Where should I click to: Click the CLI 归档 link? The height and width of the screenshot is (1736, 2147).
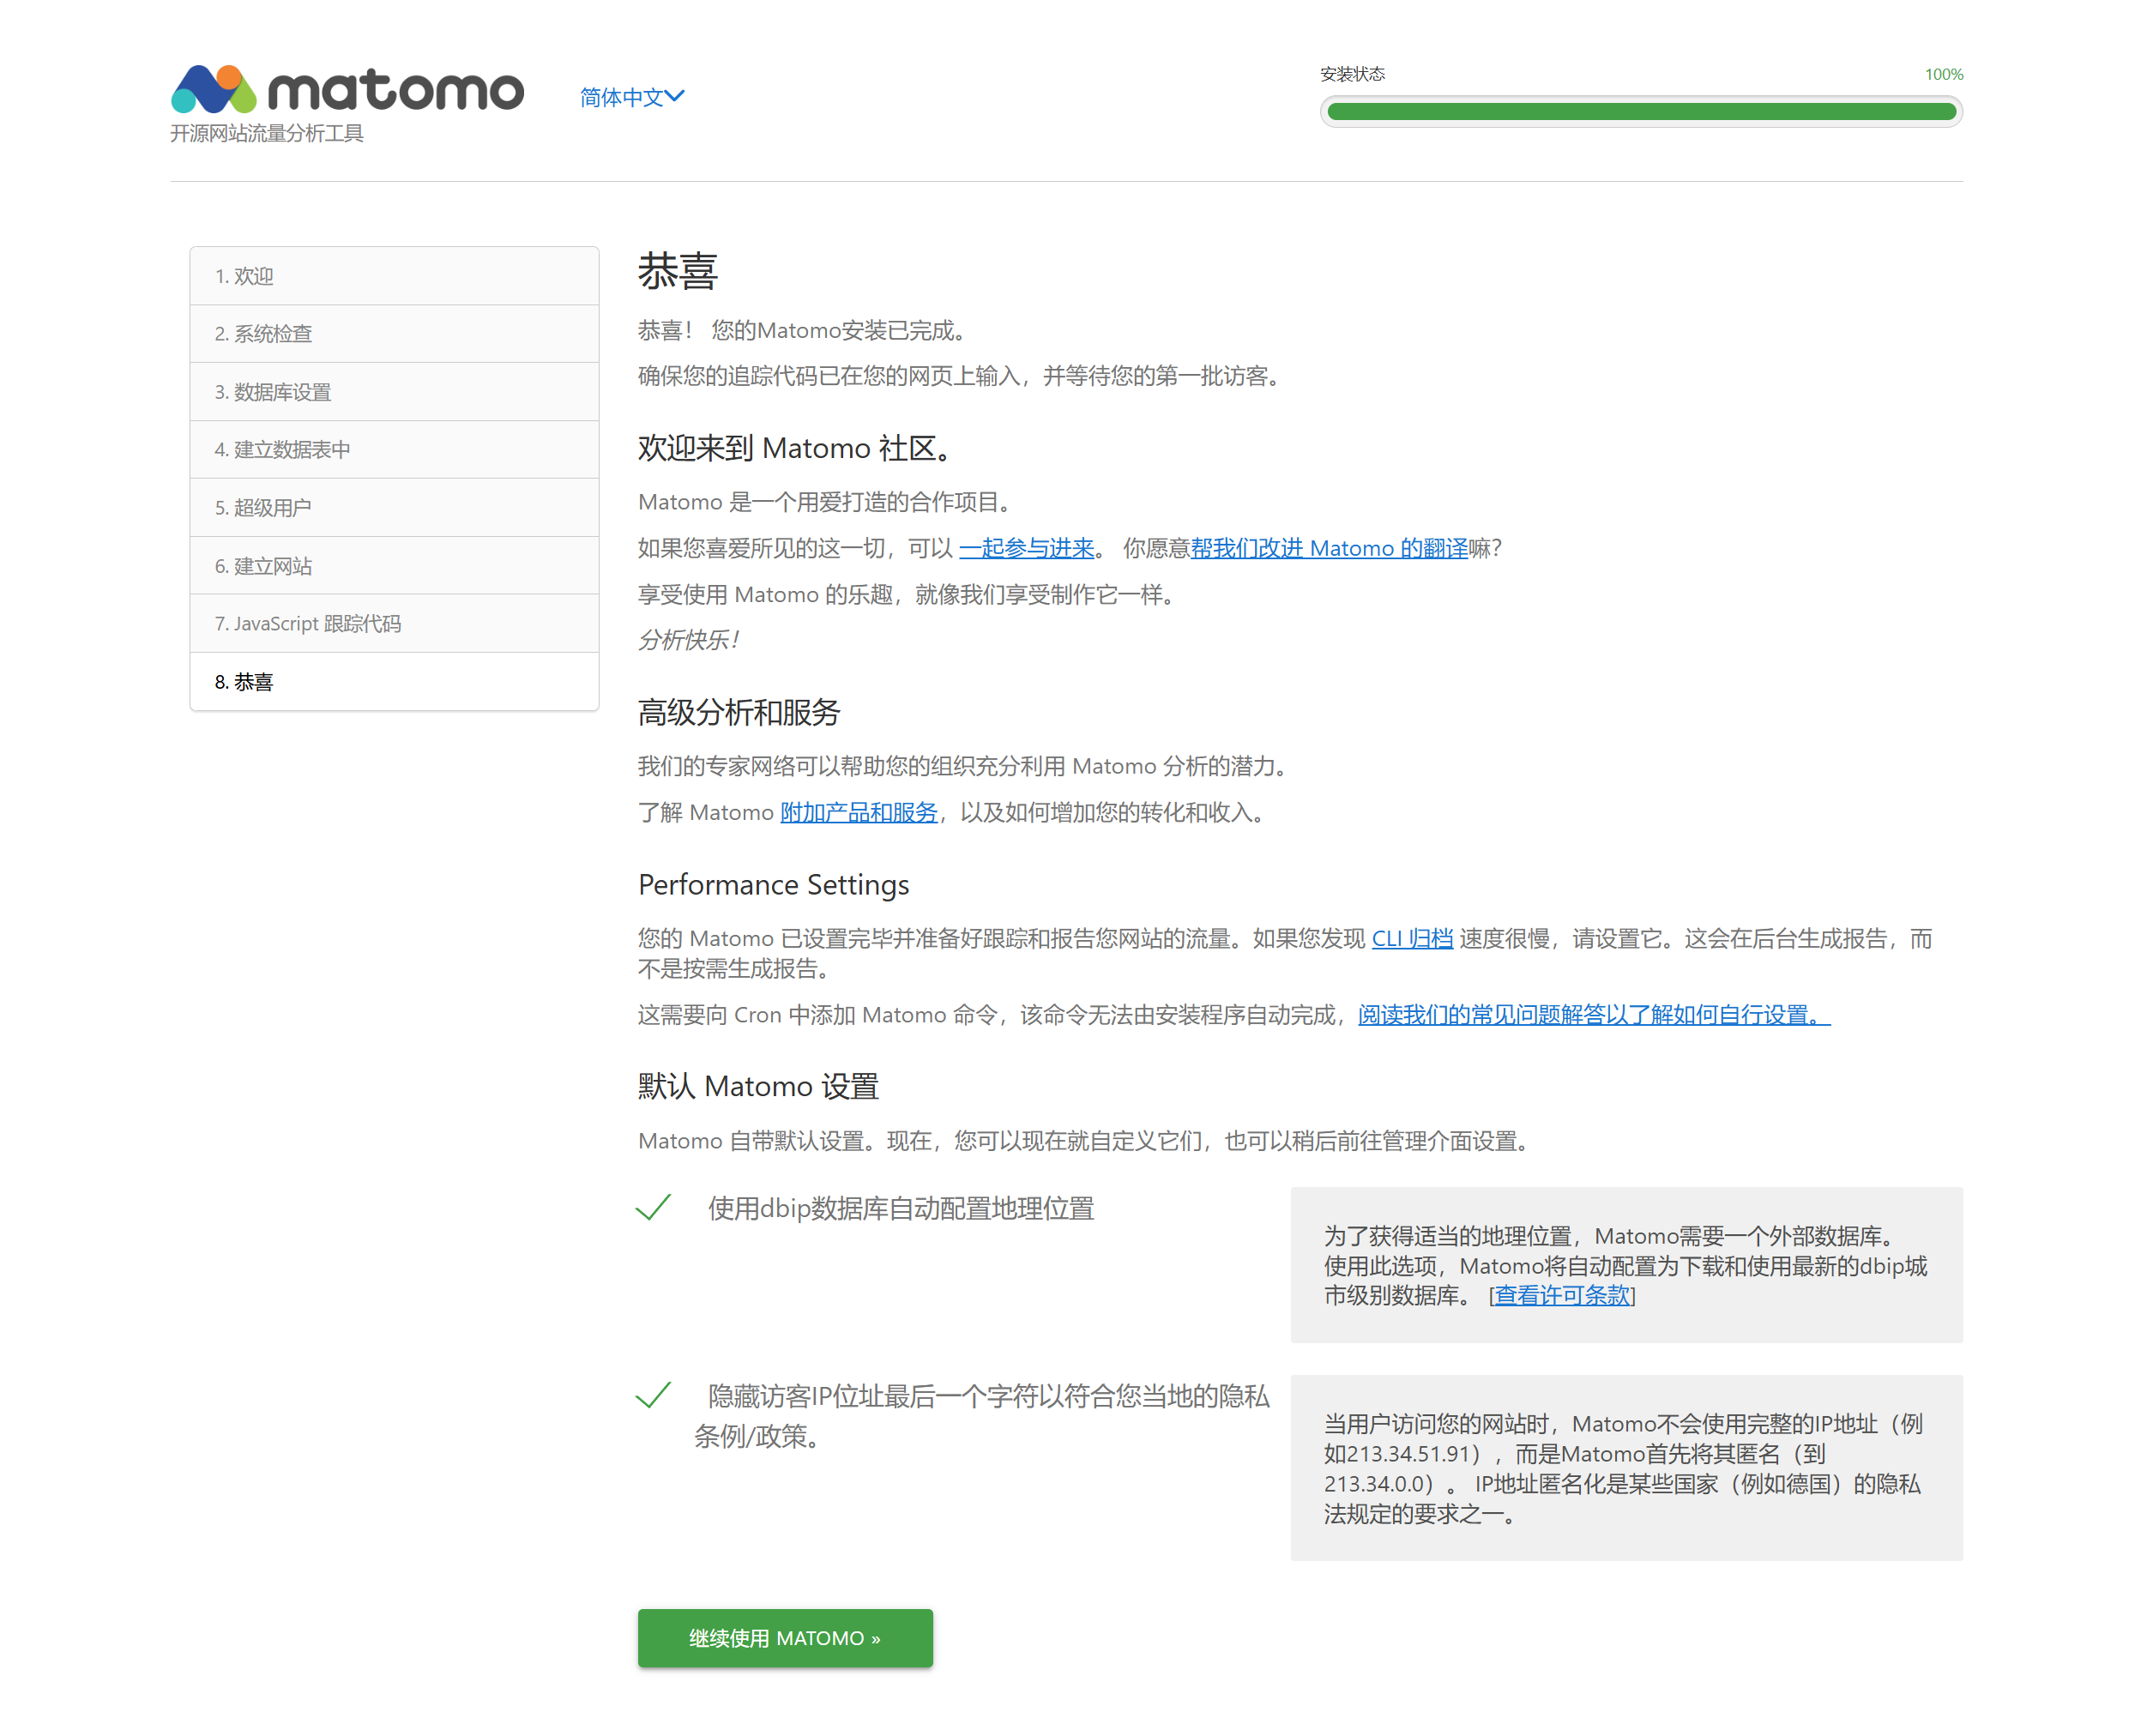coord(1411,938)
